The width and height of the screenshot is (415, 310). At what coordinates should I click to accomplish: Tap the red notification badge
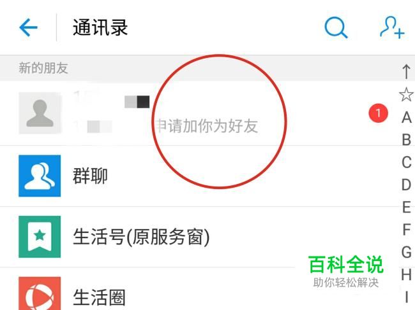378,113
